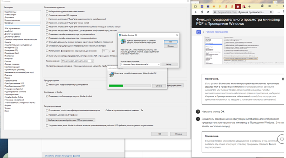Toggle show messages at Acrobat launch

pos(47,96)
